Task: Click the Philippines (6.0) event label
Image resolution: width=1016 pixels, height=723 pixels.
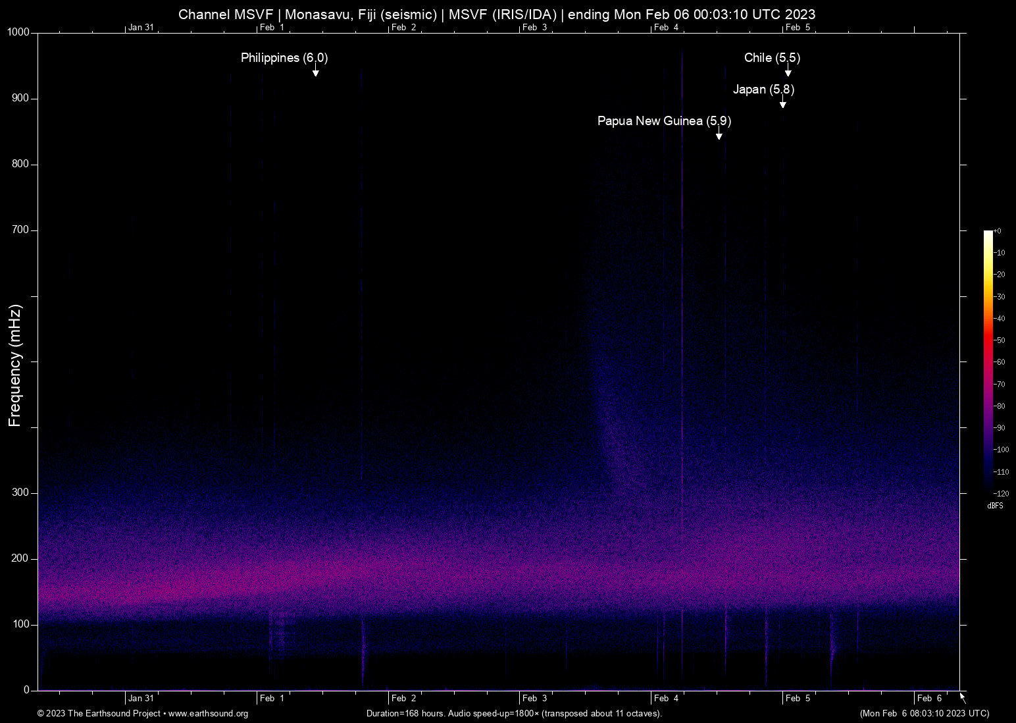Action: 284,58
